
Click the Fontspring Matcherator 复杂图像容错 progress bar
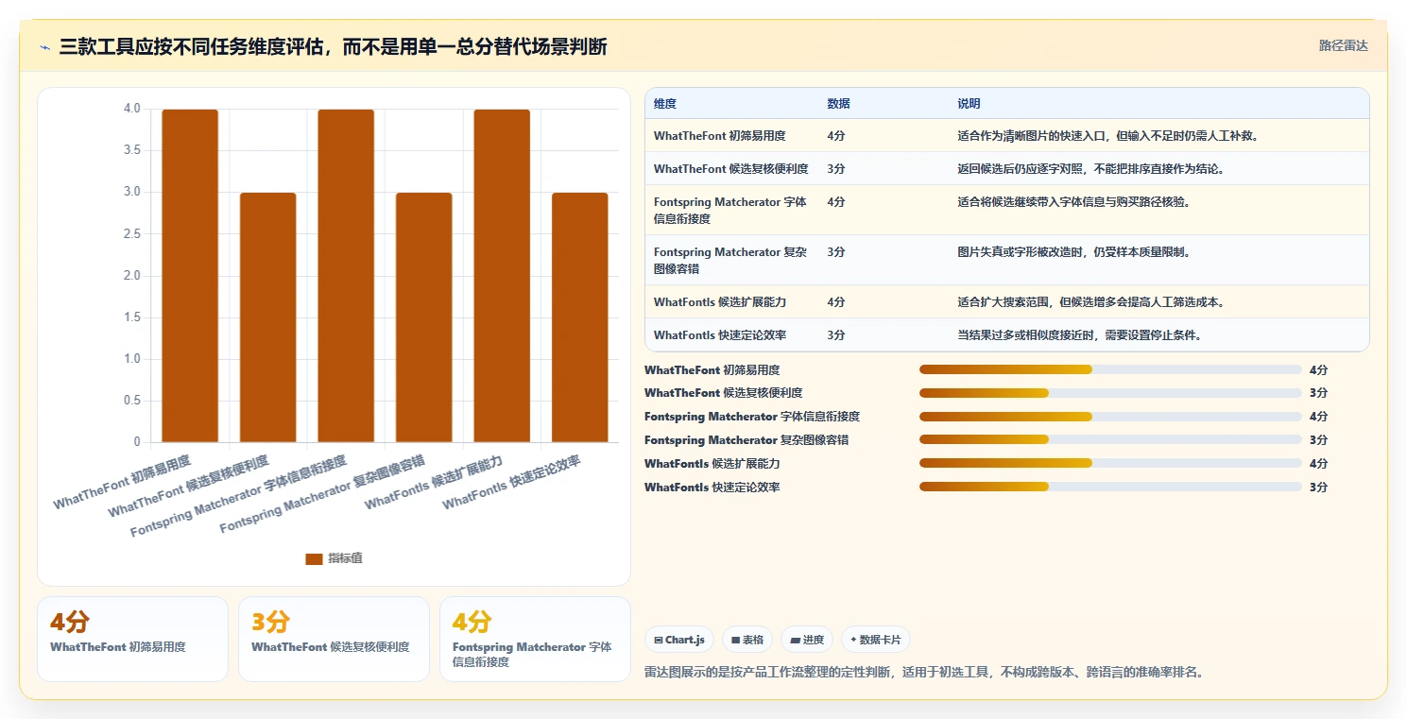tap(1110, 440)
